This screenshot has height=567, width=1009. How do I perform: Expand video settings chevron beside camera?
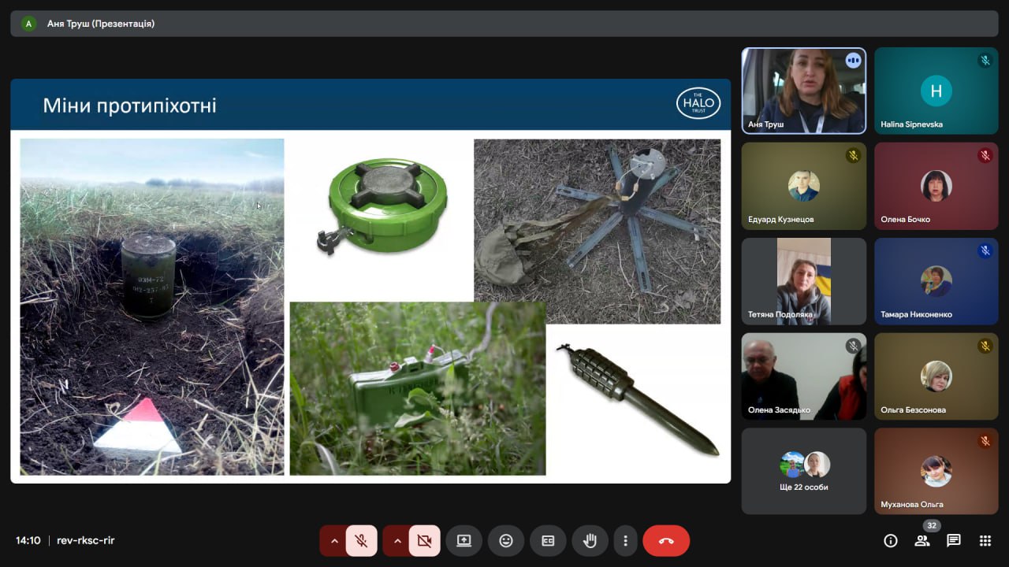(397, 541)
